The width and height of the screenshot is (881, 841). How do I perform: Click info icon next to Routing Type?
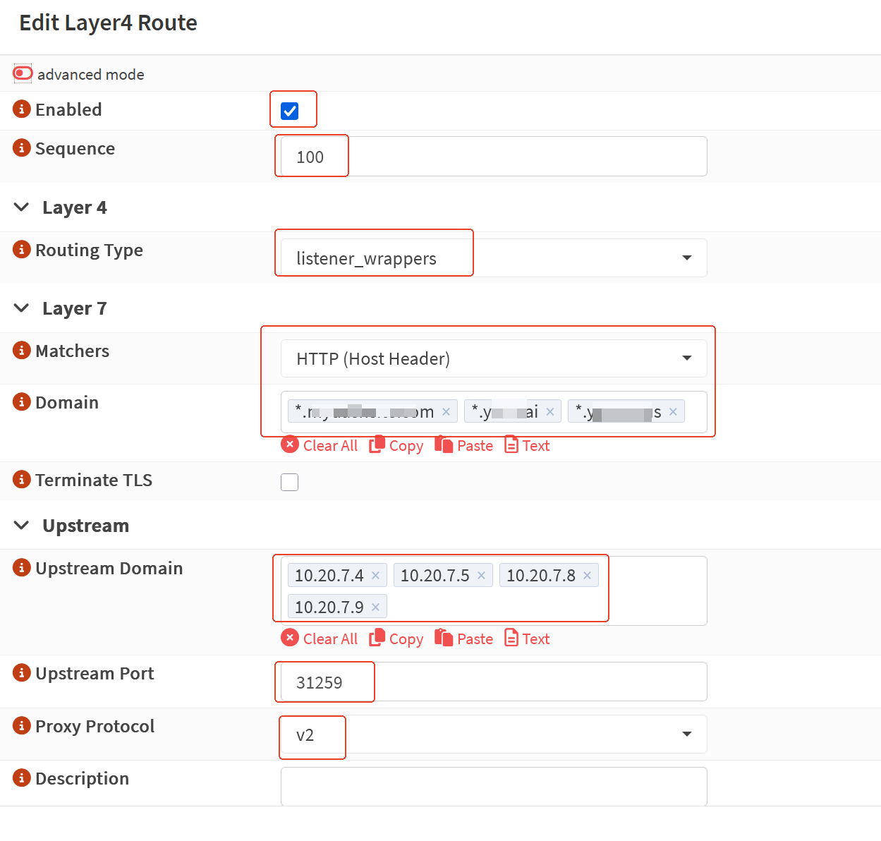(x=22, y=250)
